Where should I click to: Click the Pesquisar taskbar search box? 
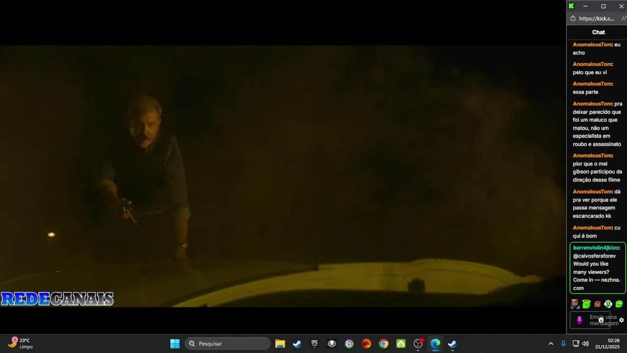[x=228, y=344]
